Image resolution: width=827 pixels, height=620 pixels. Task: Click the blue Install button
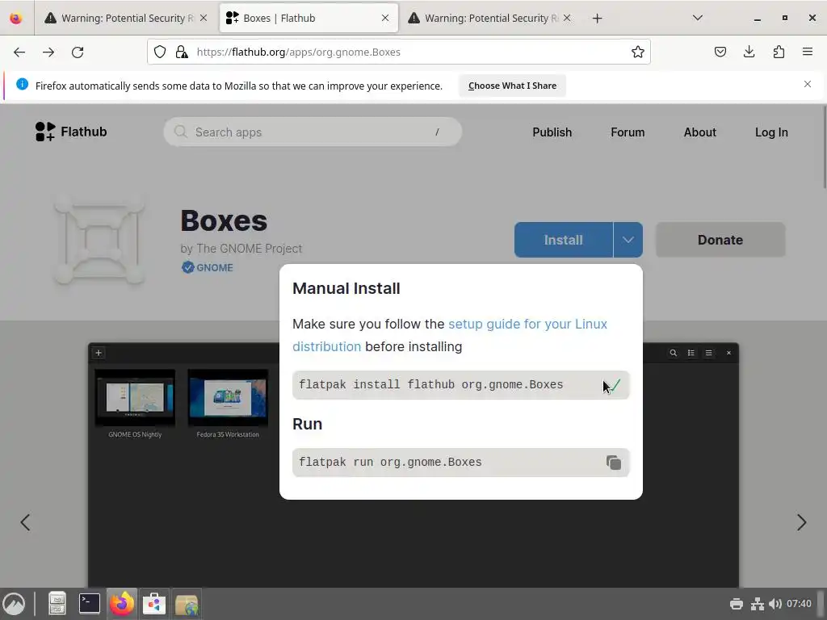tap(563, 240)
